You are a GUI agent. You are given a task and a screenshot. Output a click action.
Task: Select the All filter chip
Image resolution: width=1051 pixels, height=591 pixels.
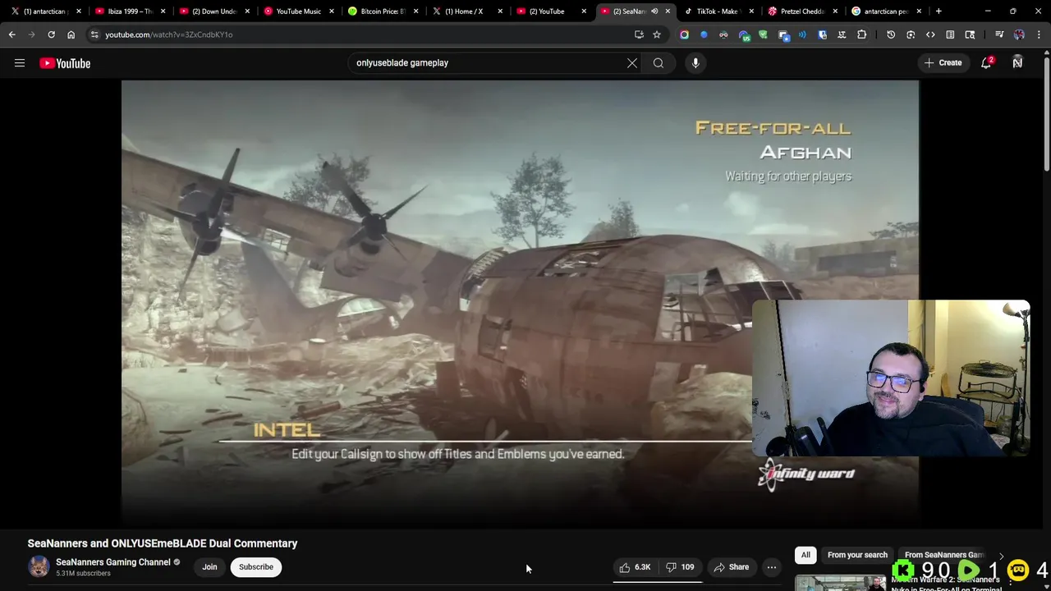point(805,556)
